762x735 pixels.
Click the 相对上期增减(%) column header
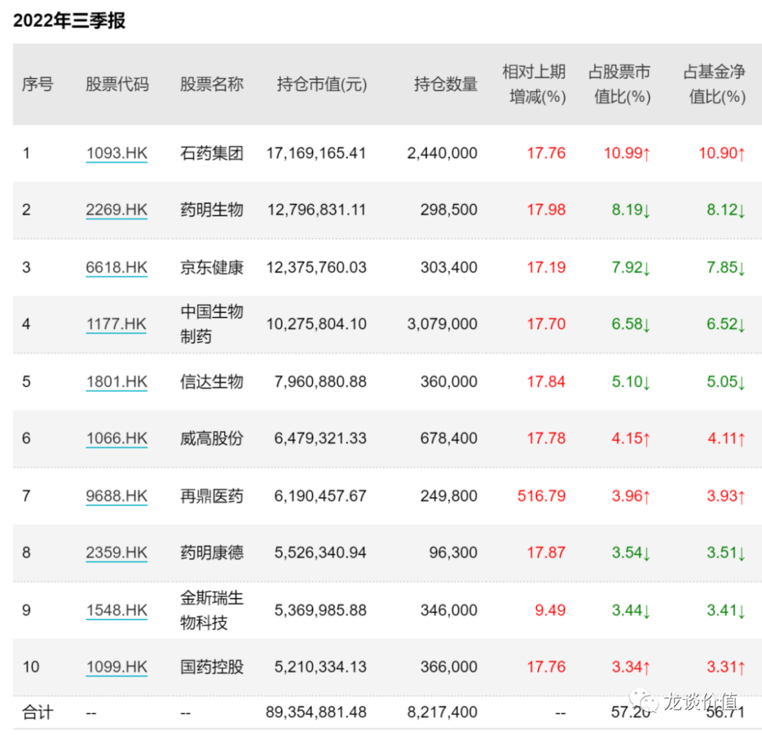[x=535, y=84]
